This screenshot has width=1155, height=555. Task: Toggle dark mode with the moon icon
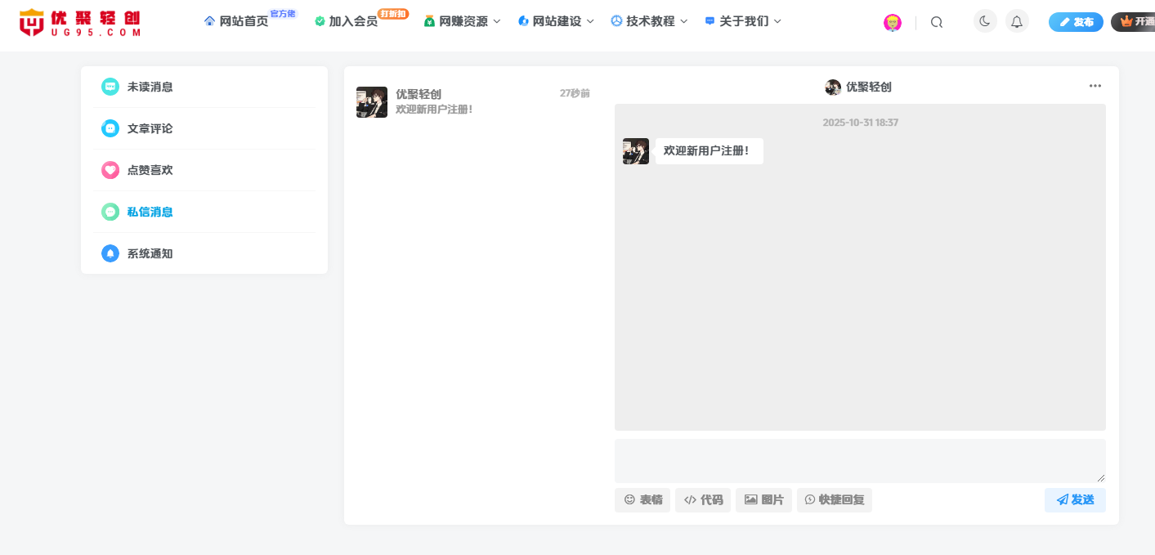click(x=984, y=20)
